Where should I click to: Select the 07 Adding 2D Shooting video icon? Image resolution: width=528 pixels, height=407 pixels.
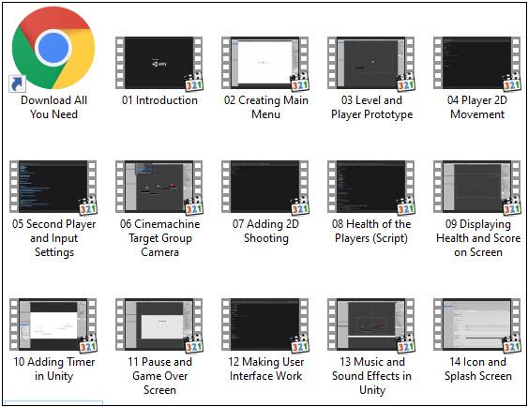click(x=265, y=188)
